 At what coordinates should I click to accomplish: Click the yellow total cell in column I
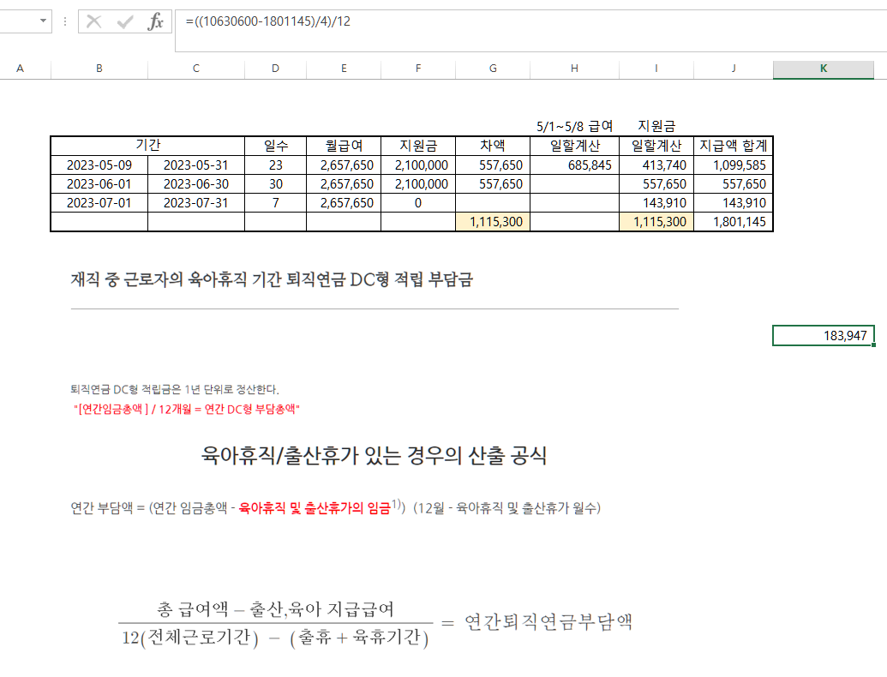(x=656, y=222)
